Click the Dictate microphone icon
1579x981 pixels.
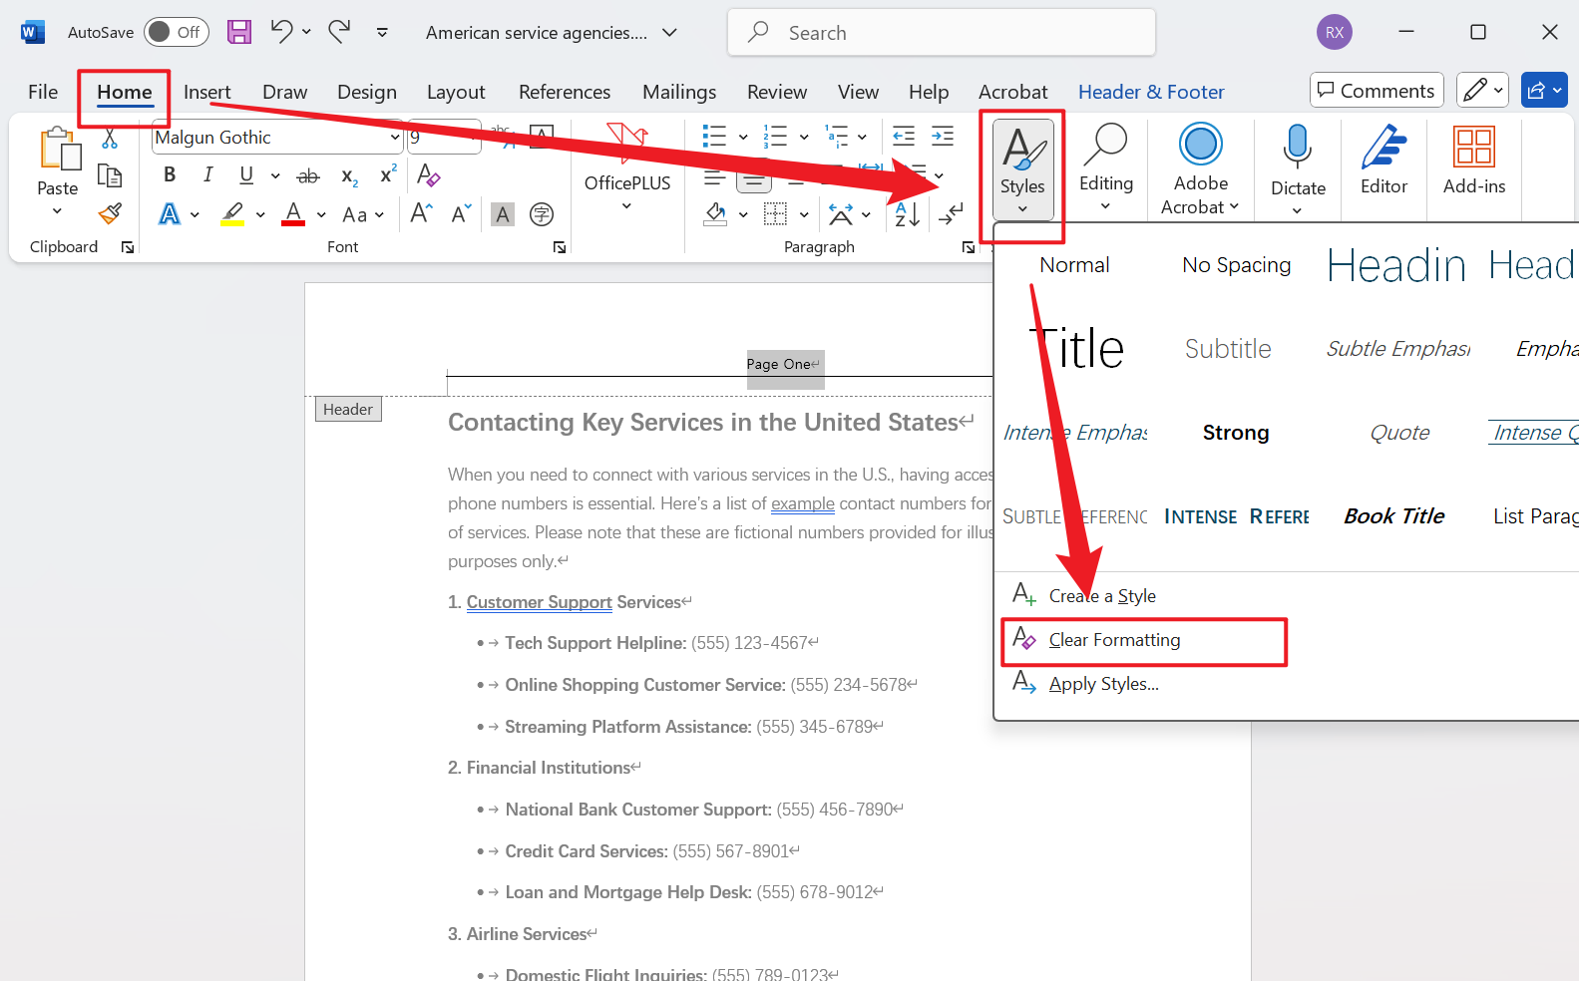click(1298, 148)
